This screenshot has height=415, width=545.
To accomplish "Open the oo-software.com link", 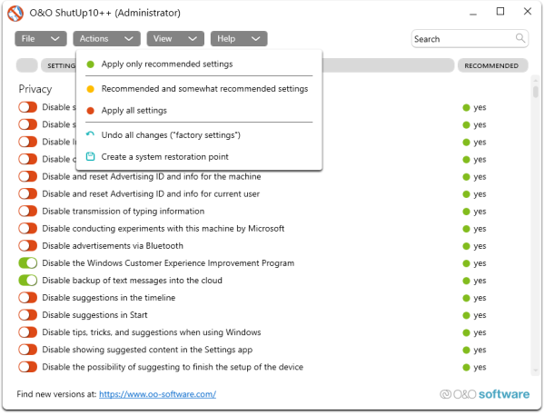I will click(x=157, y=394).
